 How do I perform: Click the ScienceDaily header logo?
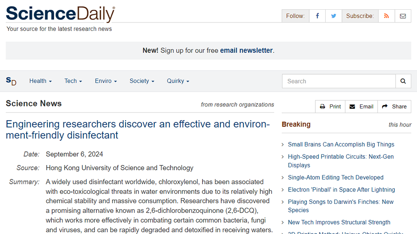click(x=60, y=14)
